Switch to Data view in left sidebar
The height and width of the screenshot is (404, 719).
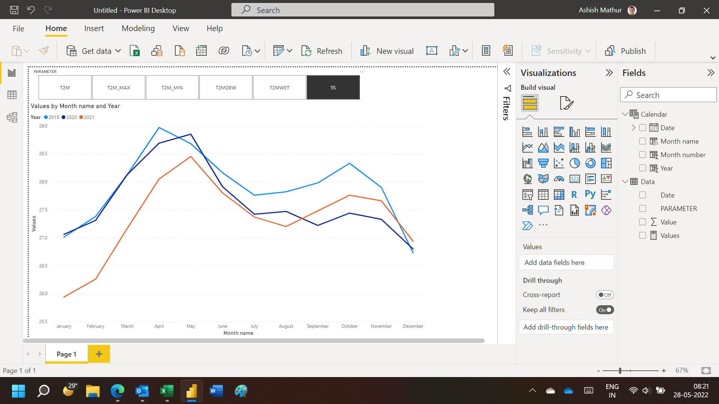(x=12, y=95)
